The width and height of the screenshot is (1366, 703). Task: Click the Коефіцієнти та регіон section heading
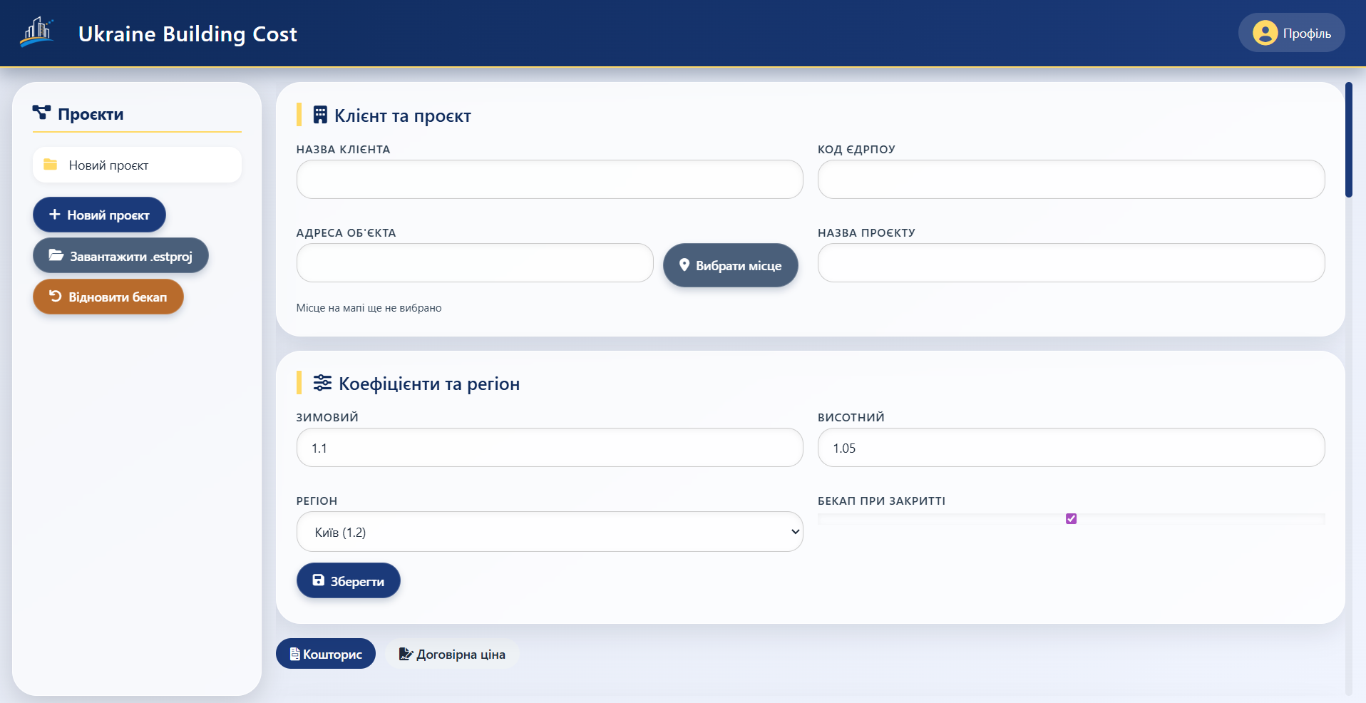pos(429,384)
